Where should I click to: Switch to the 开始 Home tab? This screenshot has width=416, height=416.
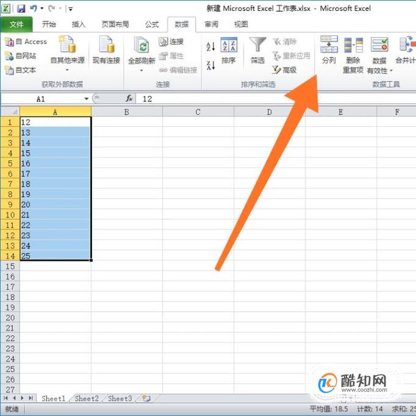pyautogui.click(x=49, y=24)
